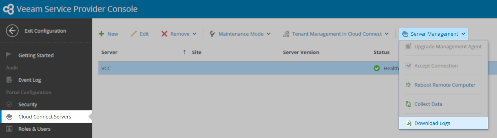497x138 pixels.
Task: Click the Collect Data refresh icon
Action: pos(408,104)
